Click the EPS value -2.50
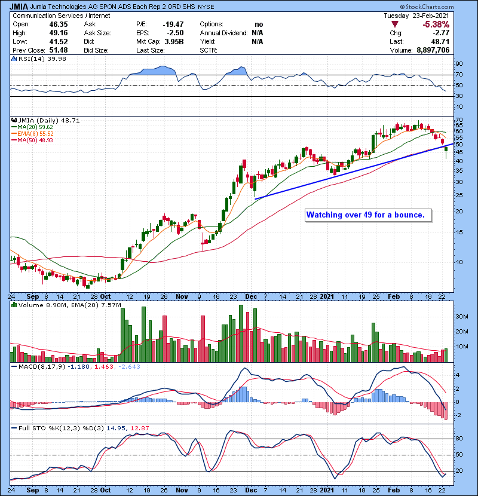The image size is (478, 496). point(175,33)
